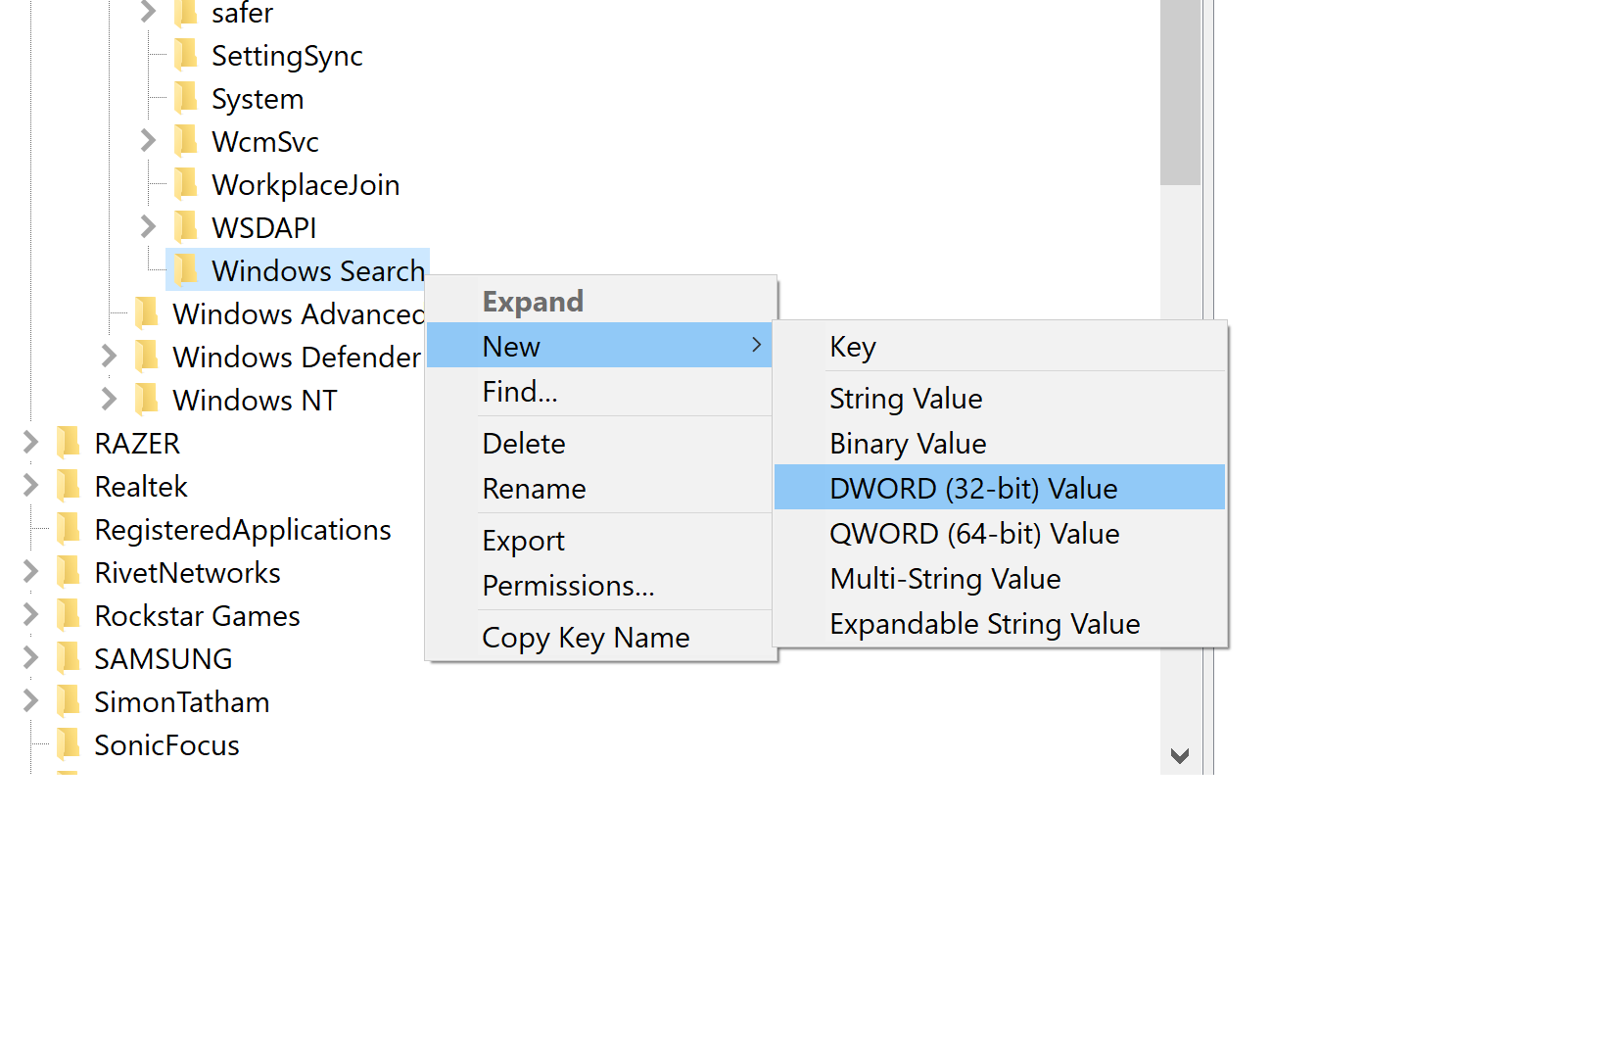This screenshot has height=1051, width=1600.
Task: Click the SAMSUNG folder icon
Action: pyautogui.click(x=69, y=658)
